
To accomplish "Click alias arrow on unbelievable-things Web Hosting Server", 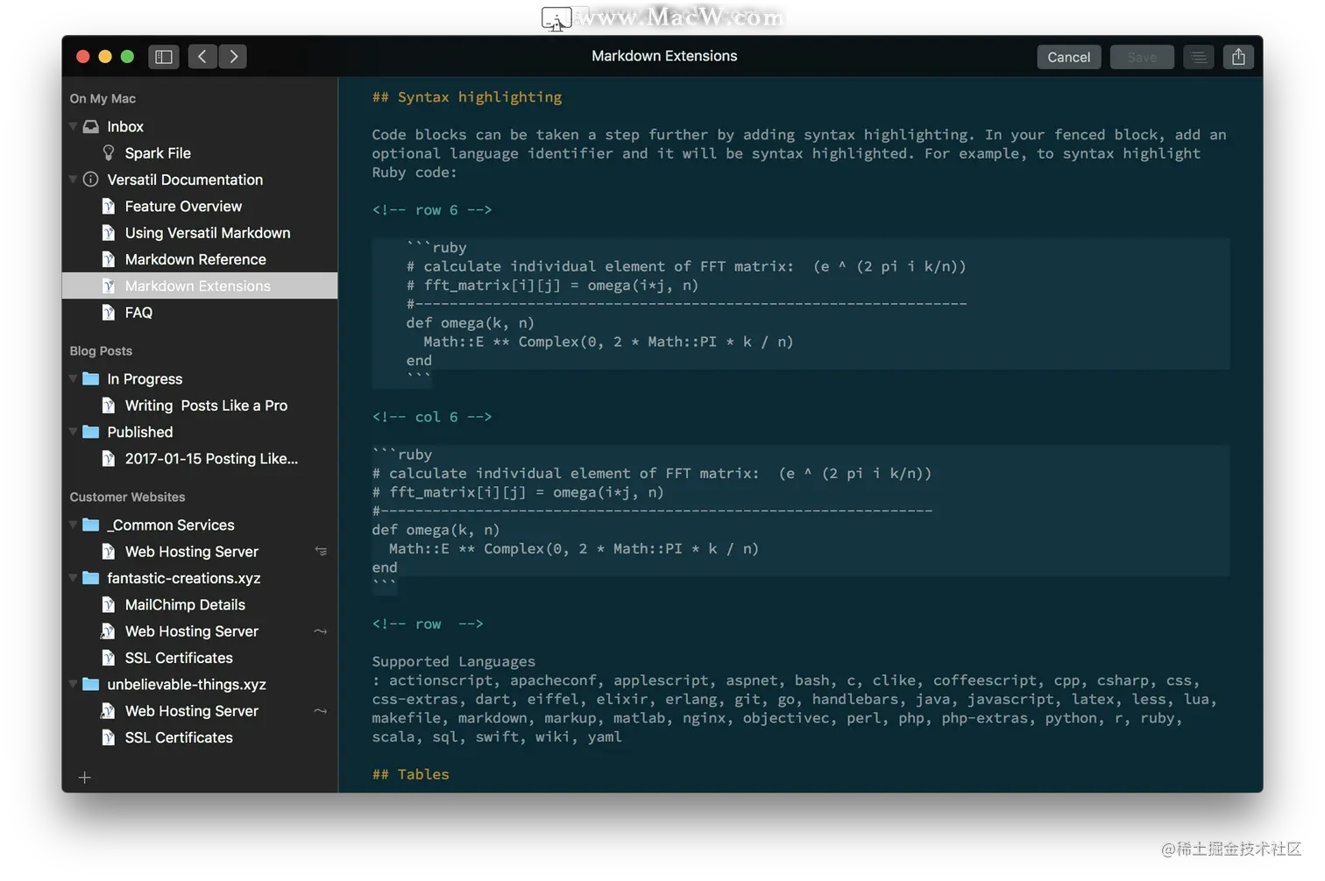I will [x=321, y=711].
